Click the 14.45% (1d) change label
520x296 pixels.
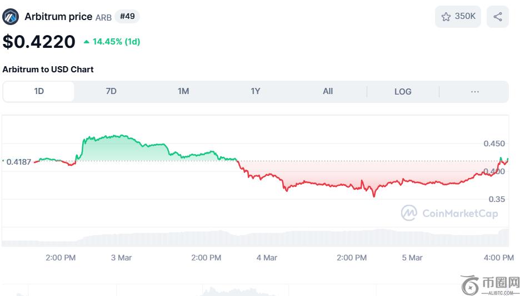pyautogui.click(x=116, y=42)
